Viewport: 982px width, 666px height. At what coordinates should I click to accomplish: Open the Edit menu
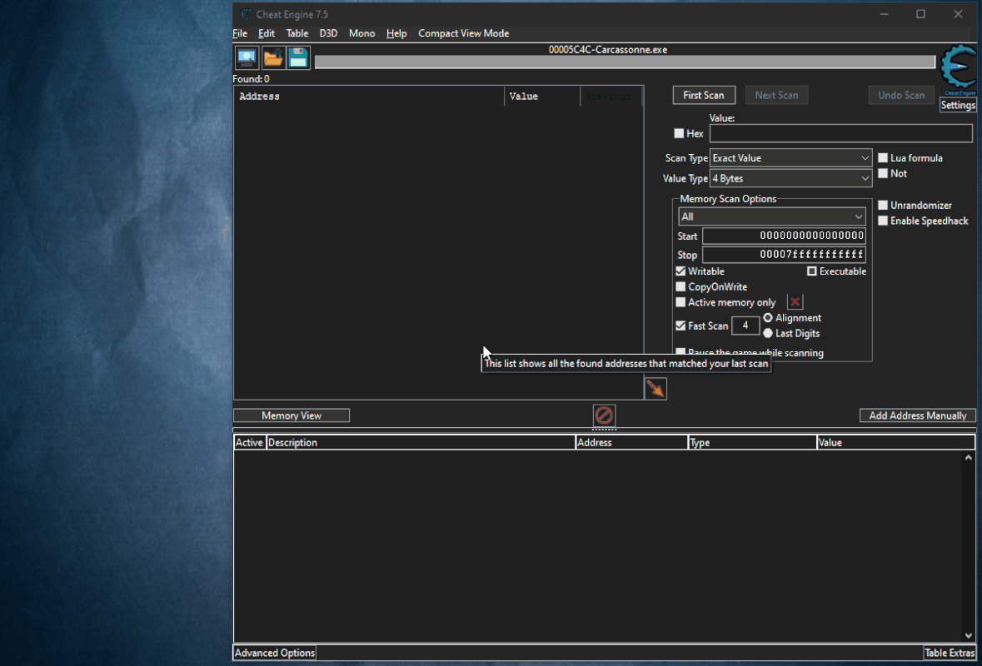[267, 33]
